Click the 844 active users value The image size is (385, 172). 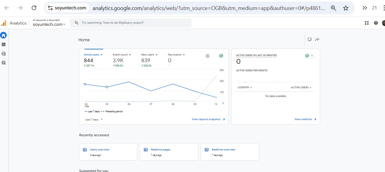pyautogui.click(x=89, y=60)
